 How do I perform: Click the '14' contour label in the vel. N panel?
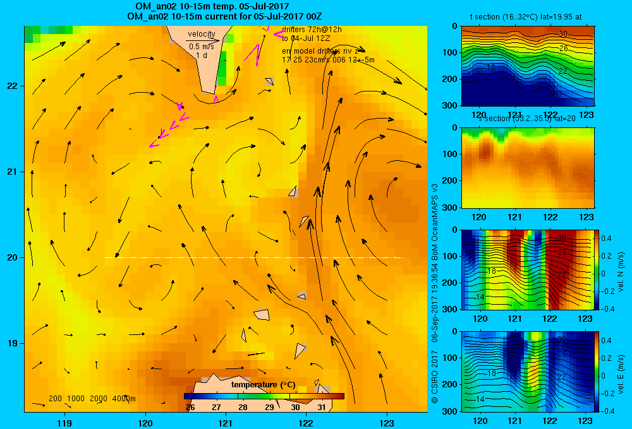tap(479, 297)
